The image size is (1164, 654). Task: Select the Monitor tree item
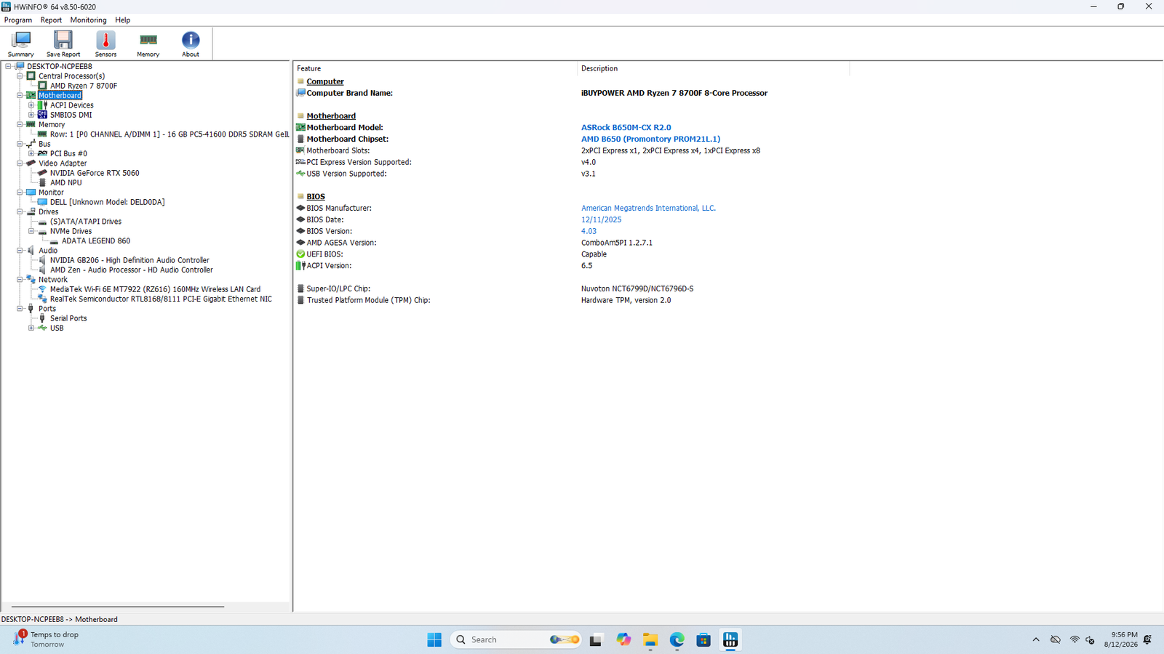tap(51, 193)
